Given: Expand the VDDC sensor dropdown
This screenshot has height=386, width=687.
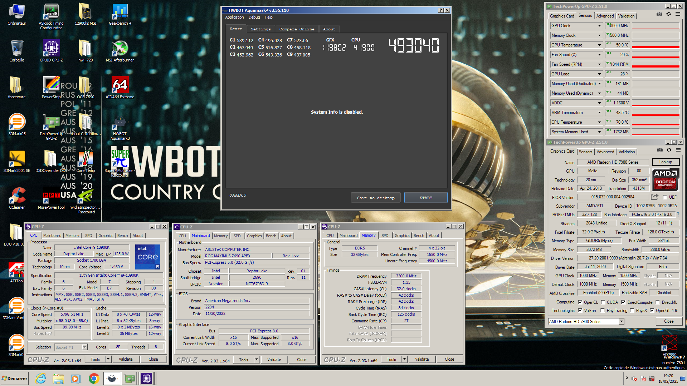Looking at the screenshot, I should point(599,103).
